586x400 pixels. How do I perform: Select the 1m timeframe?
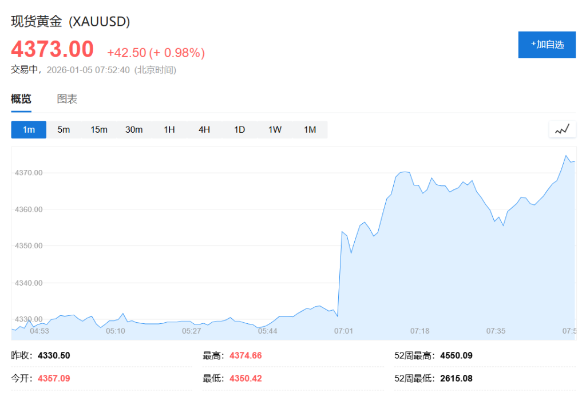click(x=29, y=129)
